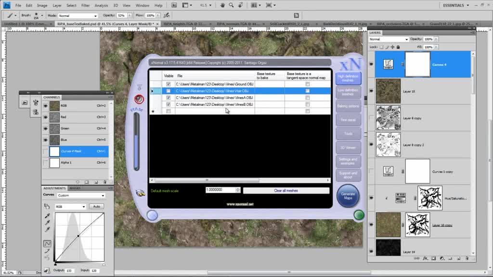
Task: Click the curve control point
Action: tap(78, 236)
